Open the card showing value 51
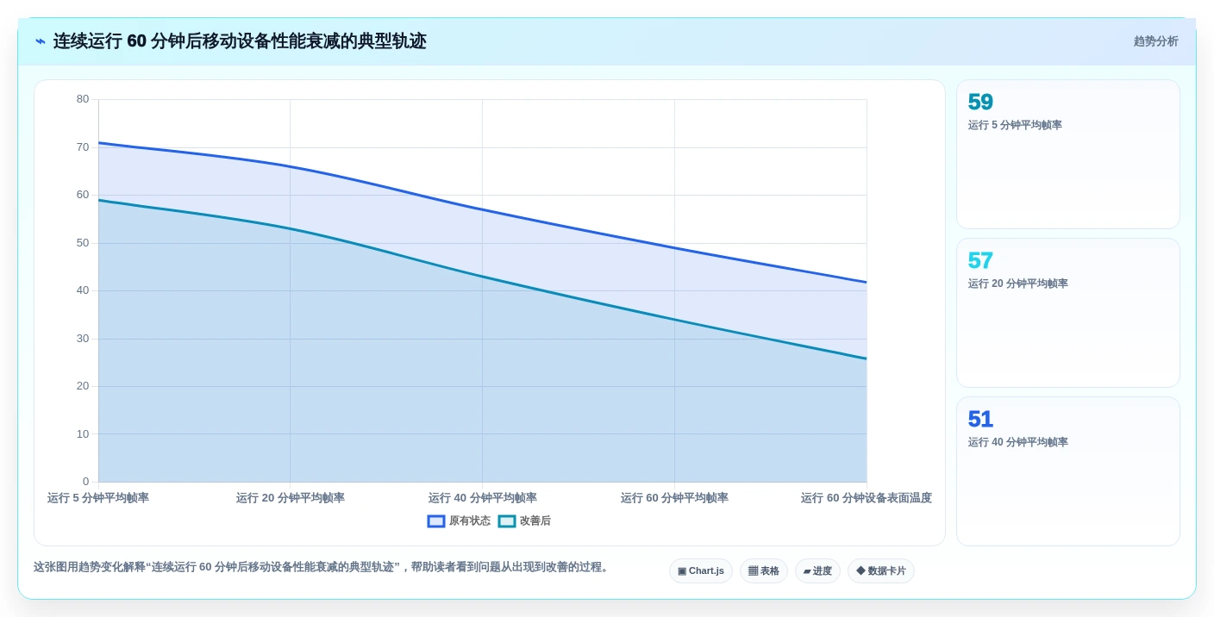 pyautogui.click(x=1068, y=471)
